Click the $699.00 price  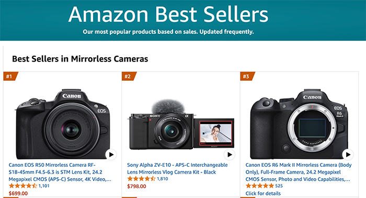[18, 193]
